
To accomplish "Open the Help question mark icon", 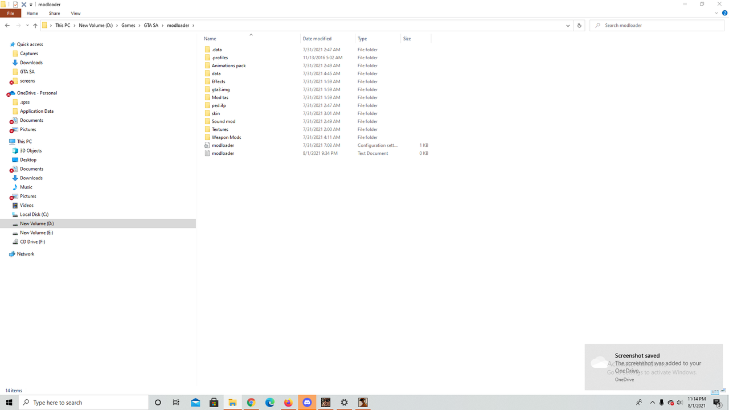I will [724, 13].
